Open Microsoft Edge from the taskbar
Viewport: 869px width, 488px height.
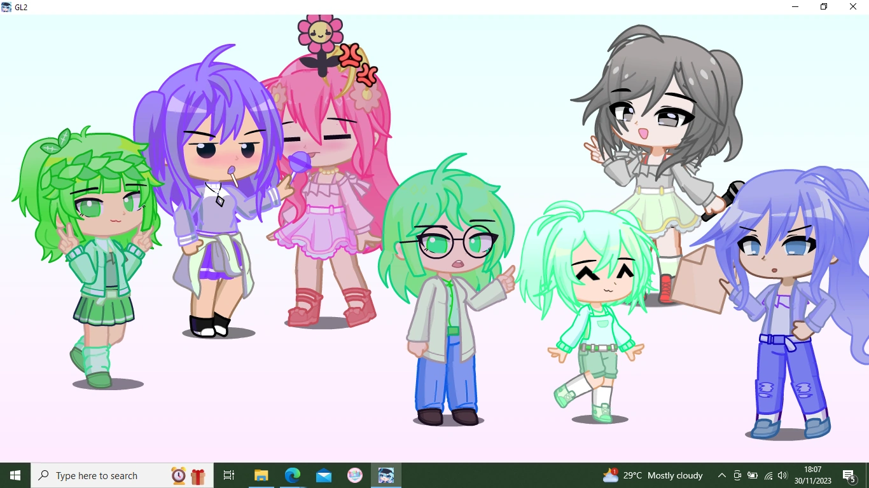tap(292, 475)
